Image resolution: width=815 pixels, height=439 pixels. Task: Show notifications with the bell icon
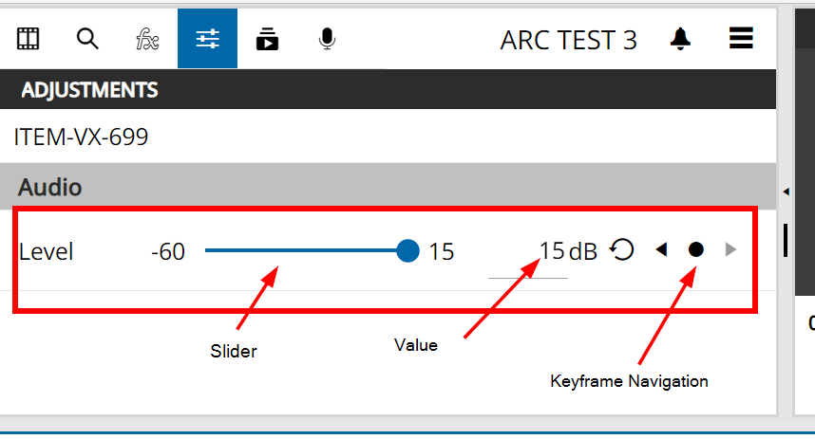tap(680, 39)
